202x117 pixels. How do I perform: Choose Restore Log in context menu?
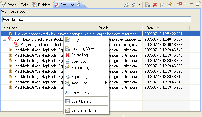coord(86,68)
